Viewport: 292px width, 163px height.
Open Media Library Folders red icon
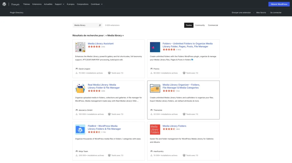point(155,129)
